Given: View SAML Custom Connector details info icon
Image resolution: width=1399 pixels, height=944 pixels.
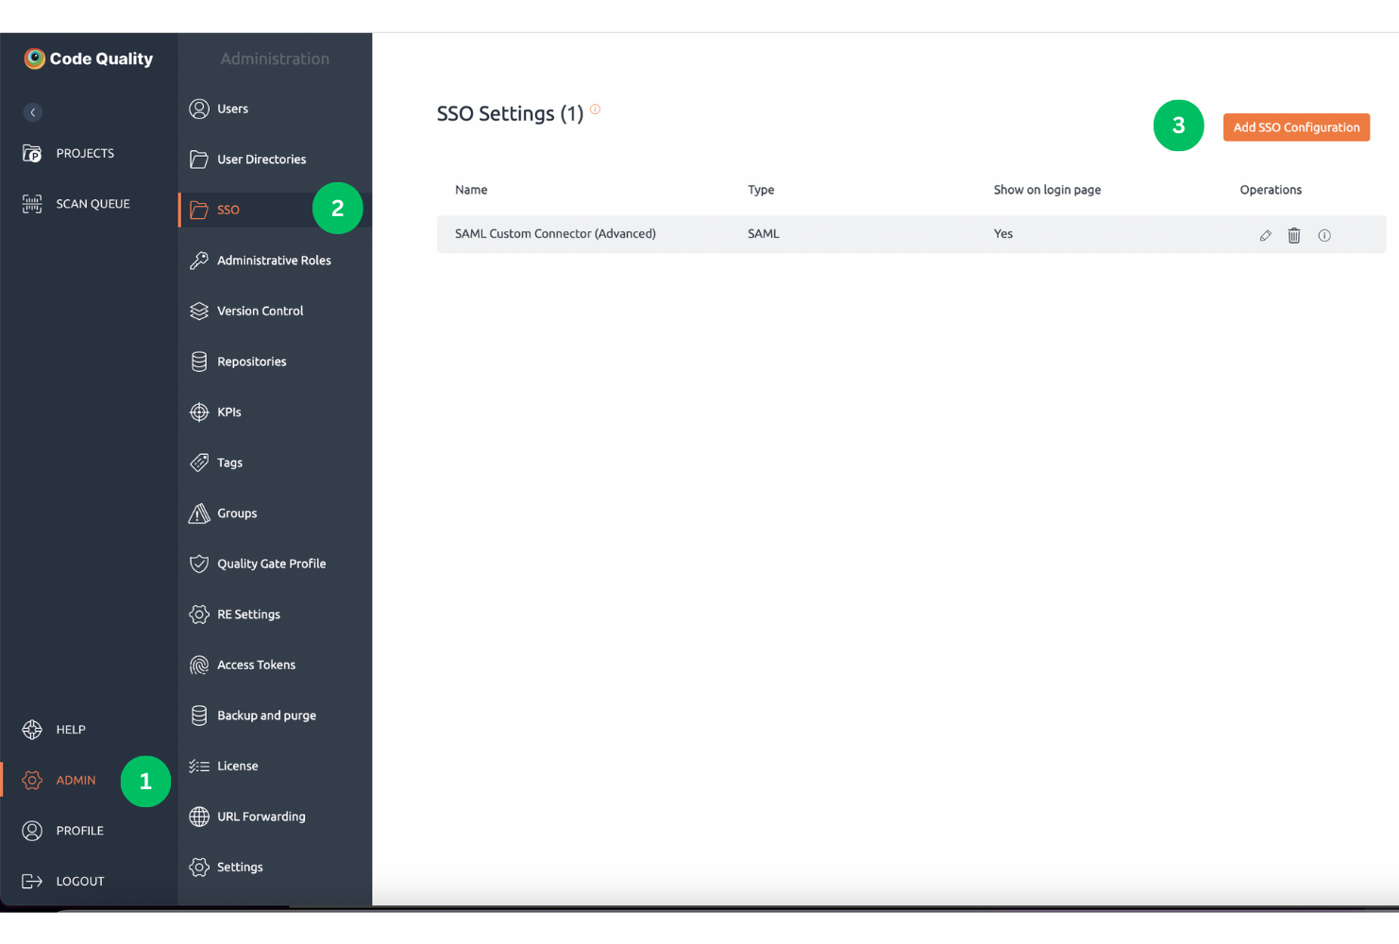Looking at the screenshot, I should point(1324,235).
